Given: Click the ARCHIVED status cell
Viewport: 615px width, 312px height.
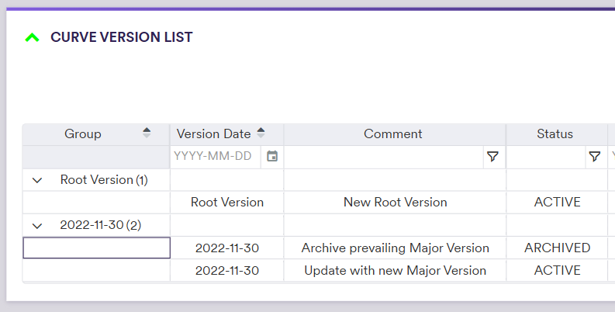Looking at the screenshot, I should pos(557,248).
